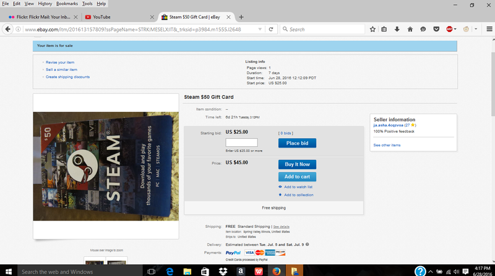495x276 pixels.
Task: Switch to the YouTube tab
Action: click(119, 17)
